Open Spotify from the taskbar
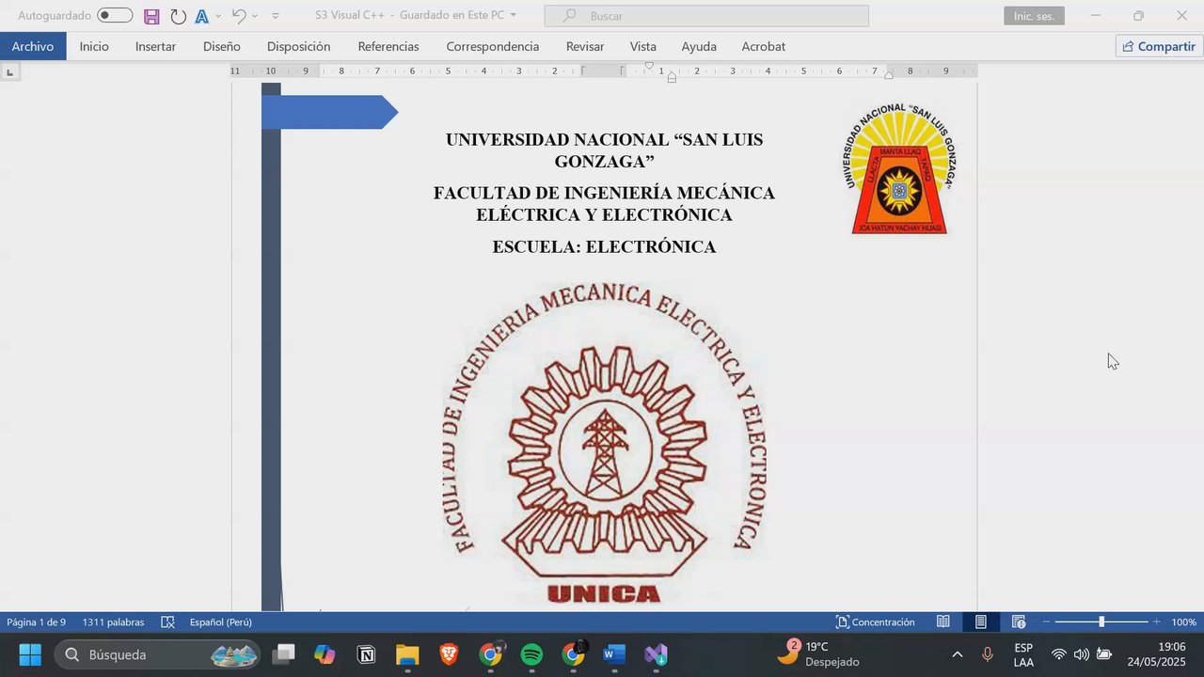The height and width of the screenshot is (677, 1204). 531,654
